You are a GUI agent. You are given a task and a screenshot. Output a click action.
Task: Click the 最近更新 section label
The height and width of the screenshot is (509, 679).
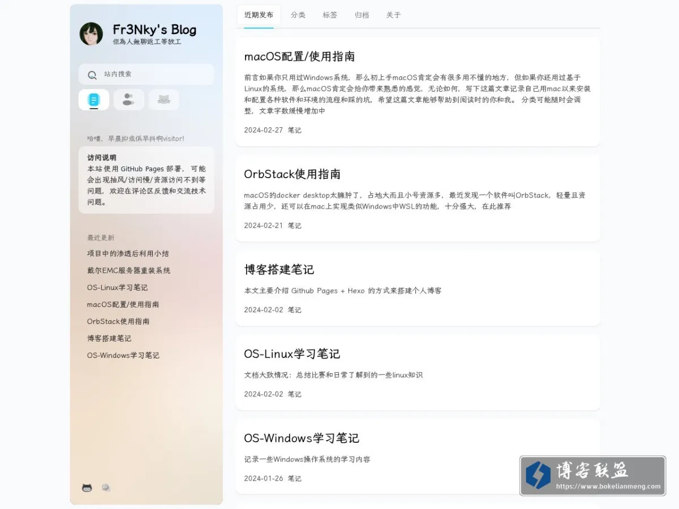[101, 238]
